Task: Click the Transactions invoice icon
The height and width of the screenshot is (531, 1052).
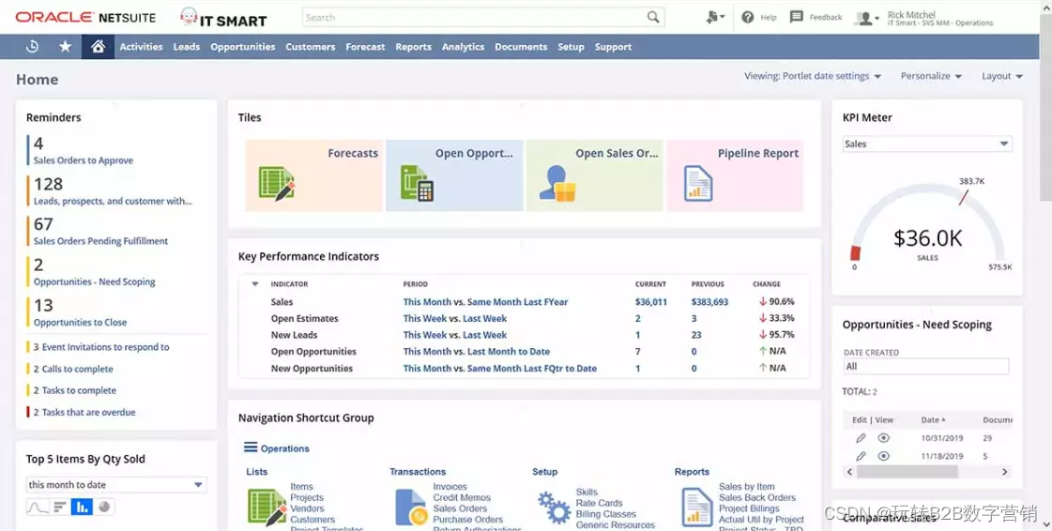Action: click(411, 507)
